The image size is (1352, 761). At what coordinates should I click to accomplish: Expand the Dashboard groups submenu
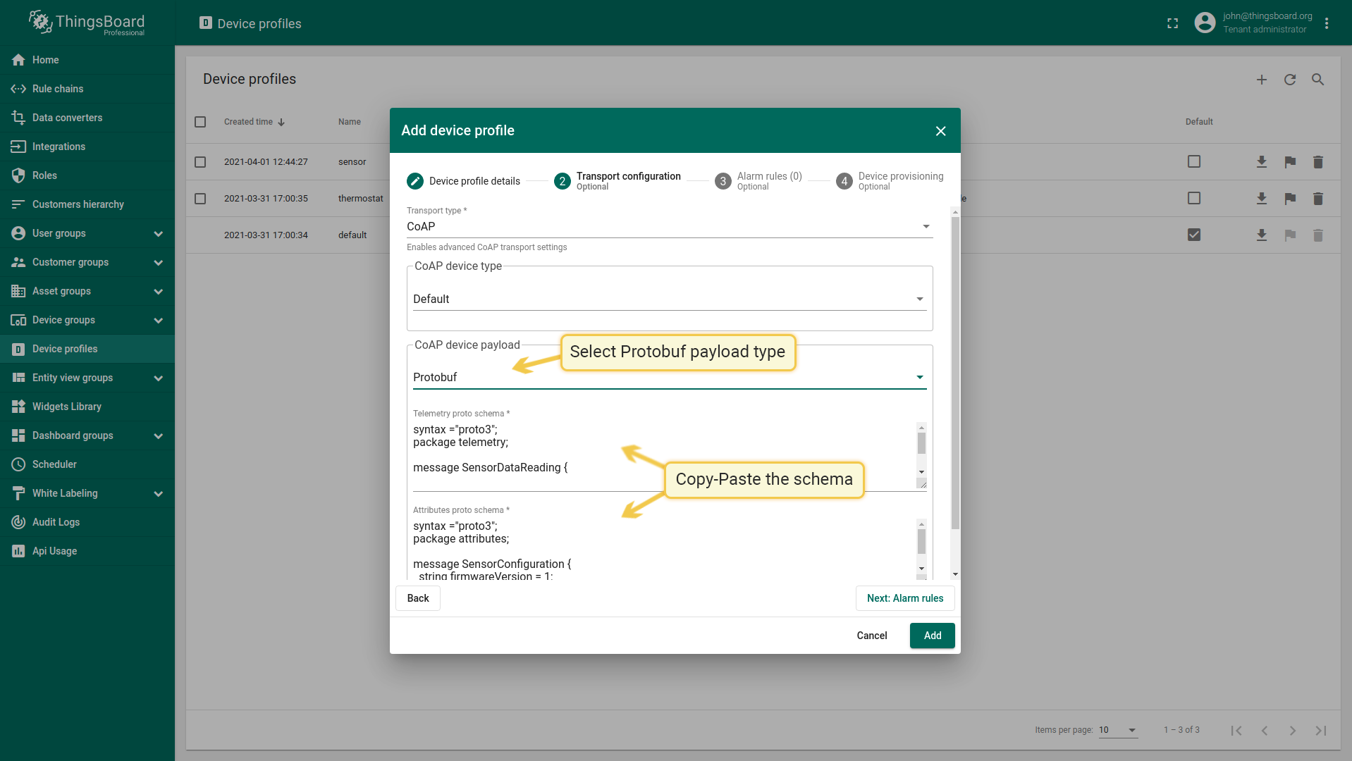159,435
